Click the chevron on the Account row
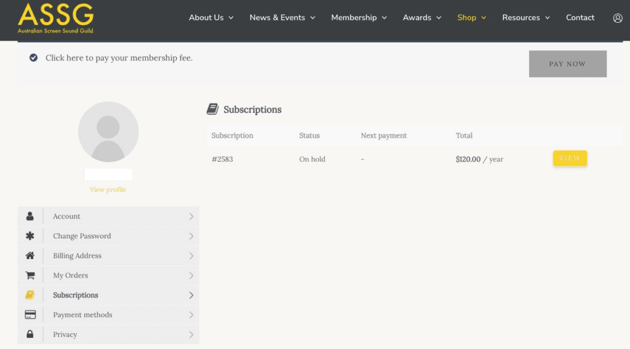 pyautogui.click(x=191, y=216)
